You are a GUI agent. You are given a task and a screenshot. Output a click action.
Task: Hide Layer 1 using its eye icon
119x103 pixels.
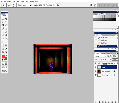(96, 67)
